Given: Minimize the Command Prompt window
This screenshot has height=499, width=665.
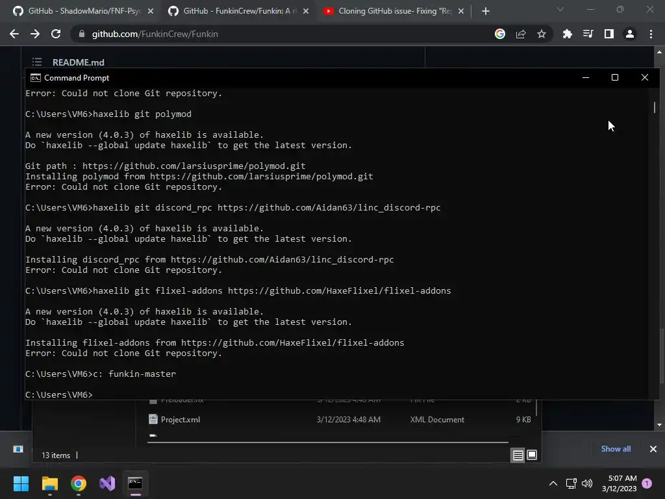Looking at the screenshot, I should (586, 78).
